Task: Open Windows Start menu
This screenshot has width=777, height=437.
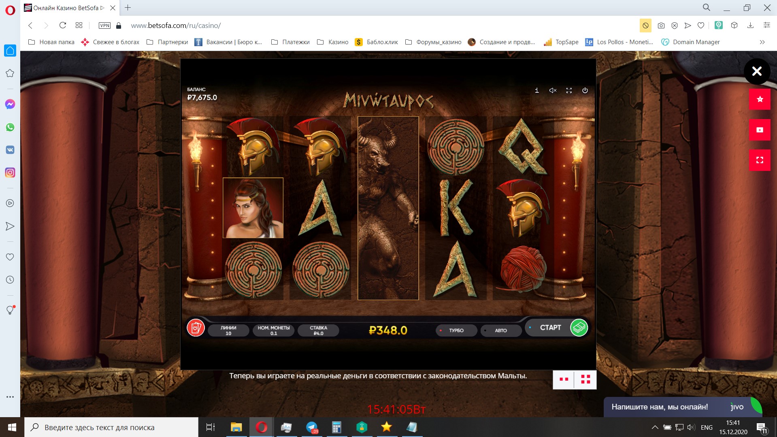Action: tap(12, 427)
